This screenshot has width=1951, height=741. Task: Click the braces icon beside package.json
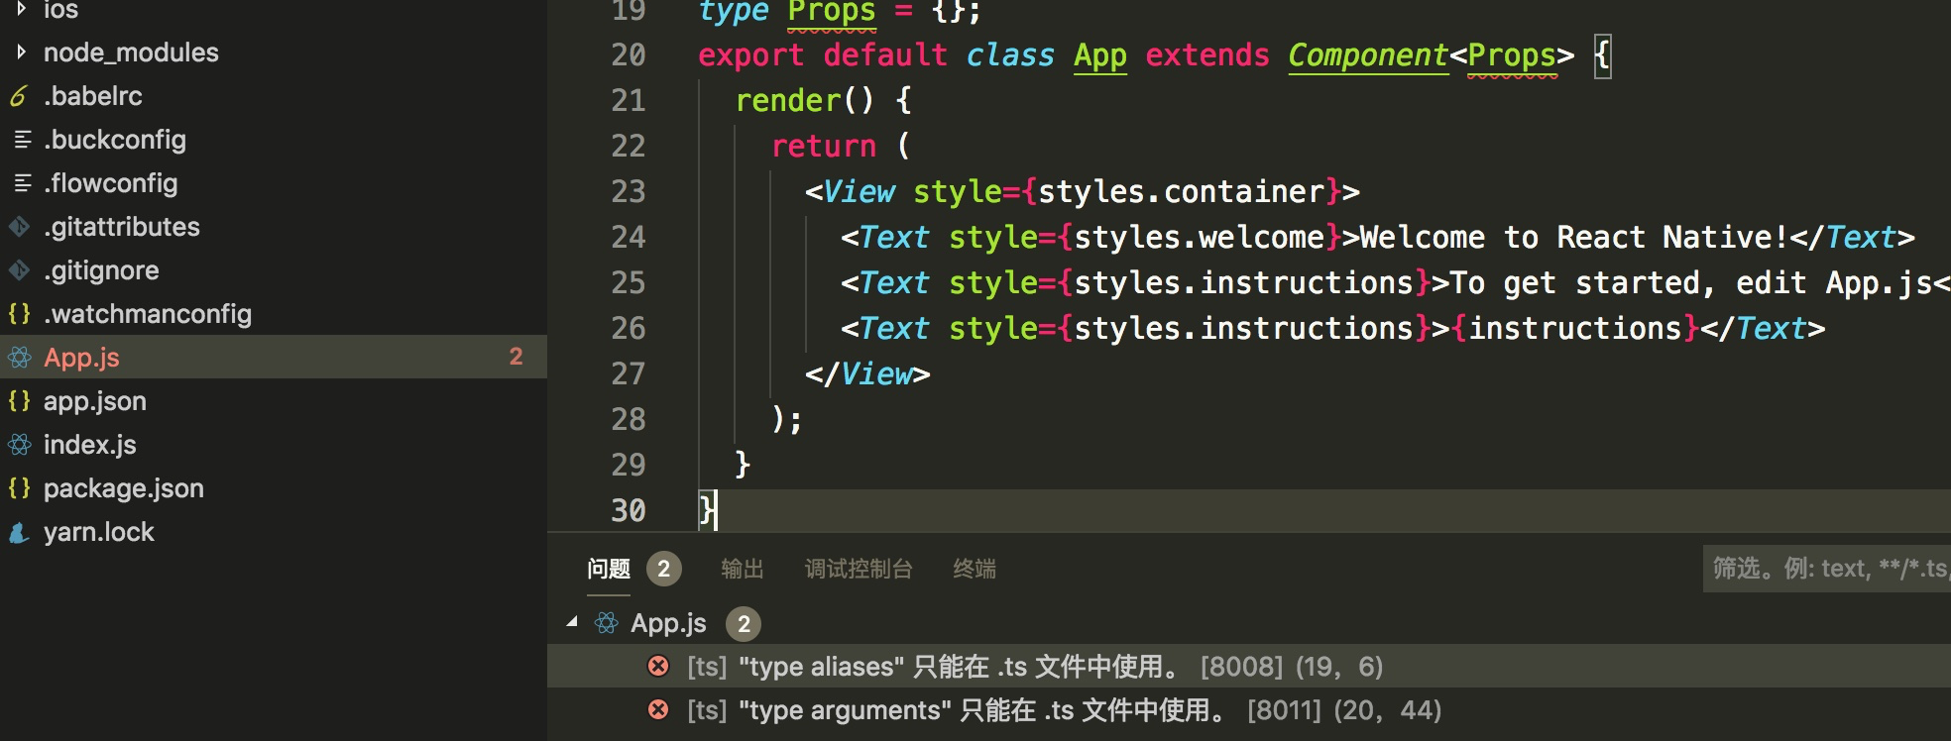[x=20, y=488]
